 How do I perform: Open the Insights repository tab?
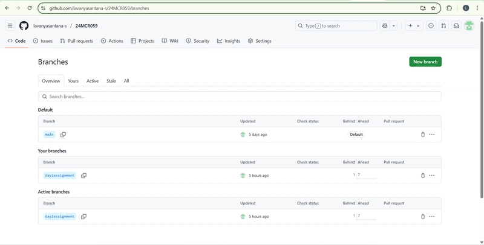click(x=229, y=41)
